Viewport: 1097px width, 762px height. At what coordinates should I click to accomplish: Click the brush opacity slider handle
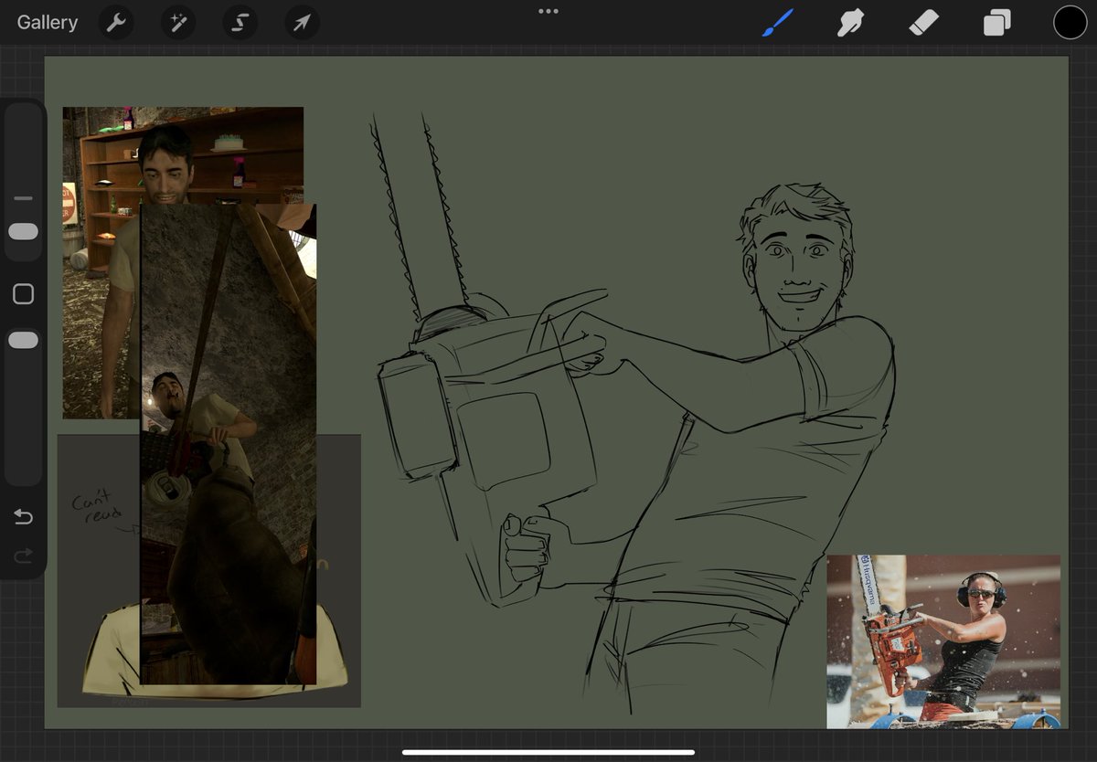[24, 340]
